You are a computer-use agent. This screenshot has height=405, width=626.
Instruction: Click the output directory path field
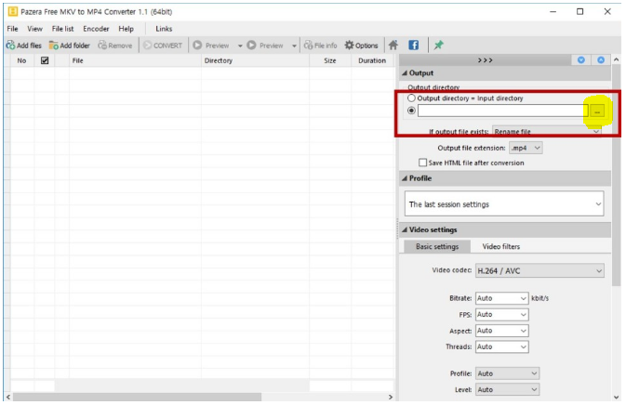coord(502,111)
